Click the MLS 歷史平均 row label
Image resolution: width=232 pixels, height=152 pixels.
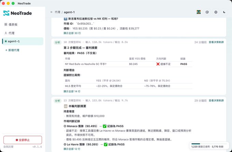(73, 86)
